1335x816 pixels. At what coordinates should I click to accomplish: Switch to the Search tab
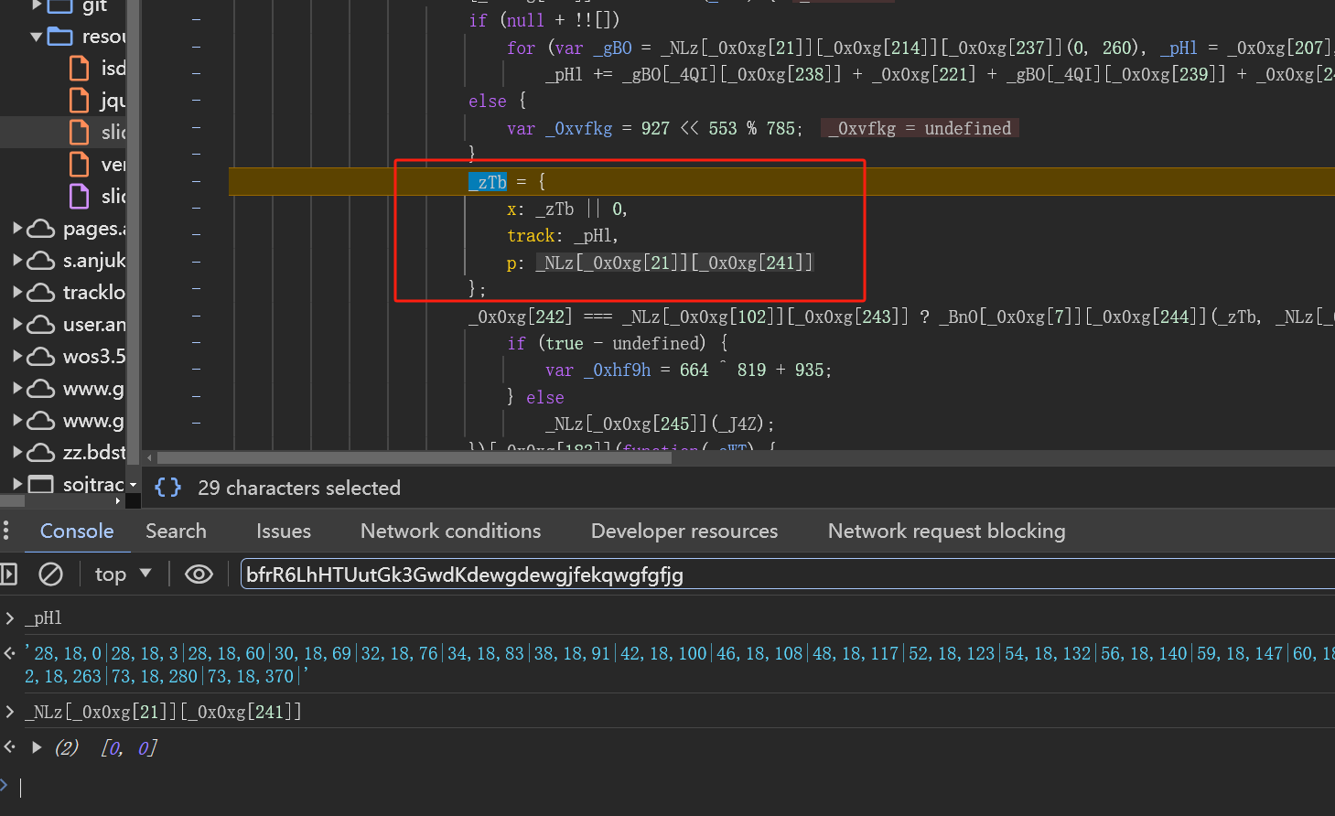[x=176, y=531]
